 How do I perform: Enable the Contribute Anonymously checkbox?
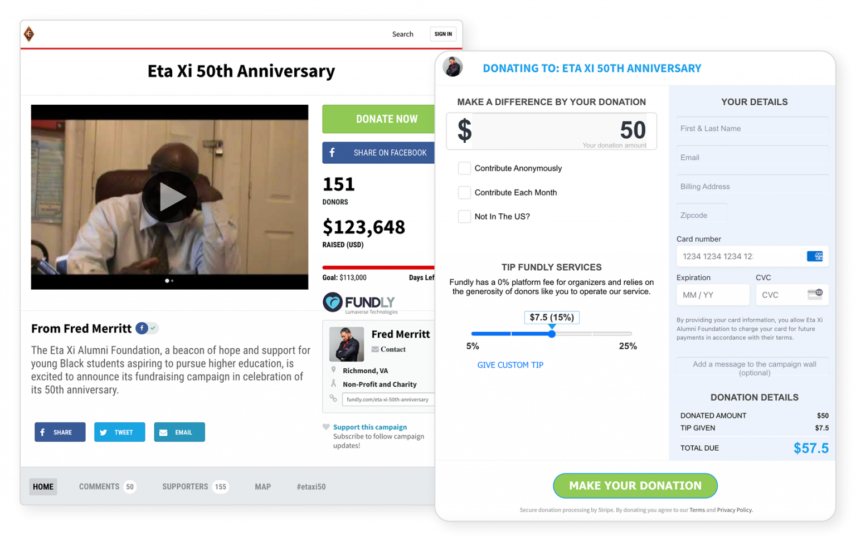point(464,168)
